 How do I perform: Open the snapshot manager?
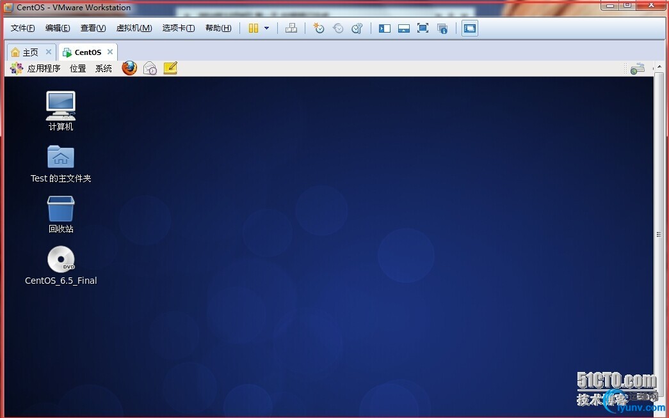click(x=357, y=29)
